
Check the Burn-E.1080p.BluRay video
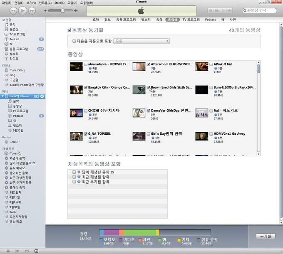pyautogui.click(x=211, y=88)
